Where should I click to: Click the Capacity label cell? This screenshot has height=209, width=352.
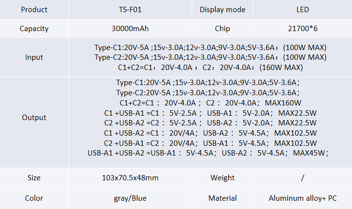point(34,29)
